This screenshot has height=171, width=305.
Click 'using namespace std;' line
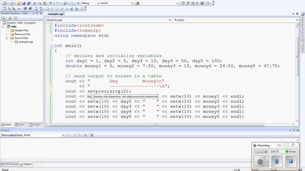click(81, 36)
